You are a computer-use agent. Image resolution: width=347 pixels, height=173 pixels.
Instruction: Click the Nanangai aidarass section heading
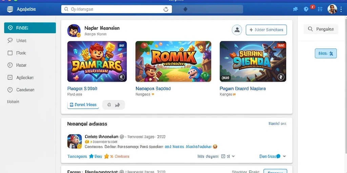pyautogui.click(x=87, y=124)
